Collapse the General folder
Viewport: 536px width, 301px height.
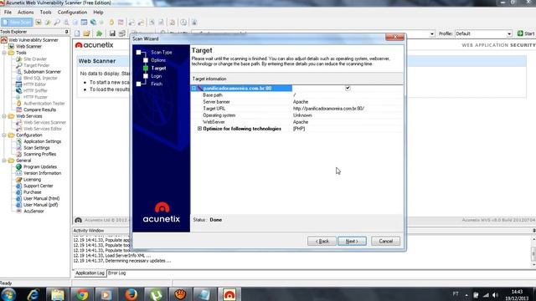tap(4, 161)
